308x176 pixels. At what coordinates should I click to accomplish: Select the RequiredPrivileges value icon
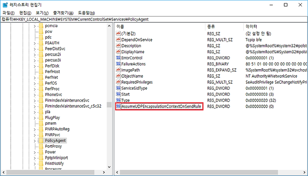coord(118,82)
